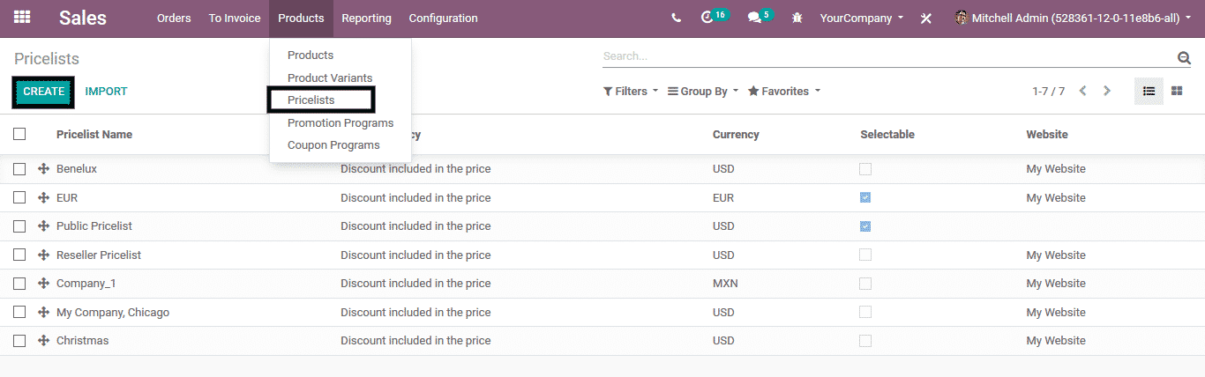Click the CREATE button
1205x377 pixels.
pos(43,92)
